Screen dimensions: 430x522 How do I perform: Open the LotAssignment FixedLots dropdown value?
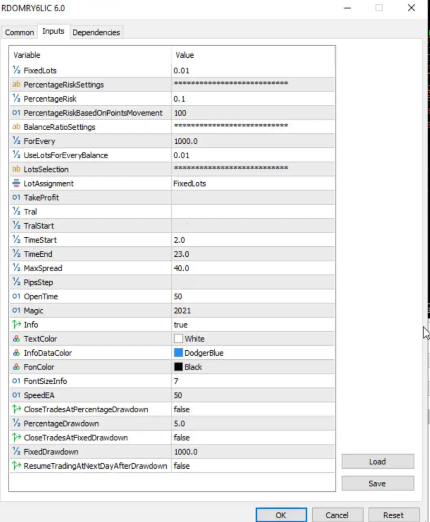[x=253, y=184]
